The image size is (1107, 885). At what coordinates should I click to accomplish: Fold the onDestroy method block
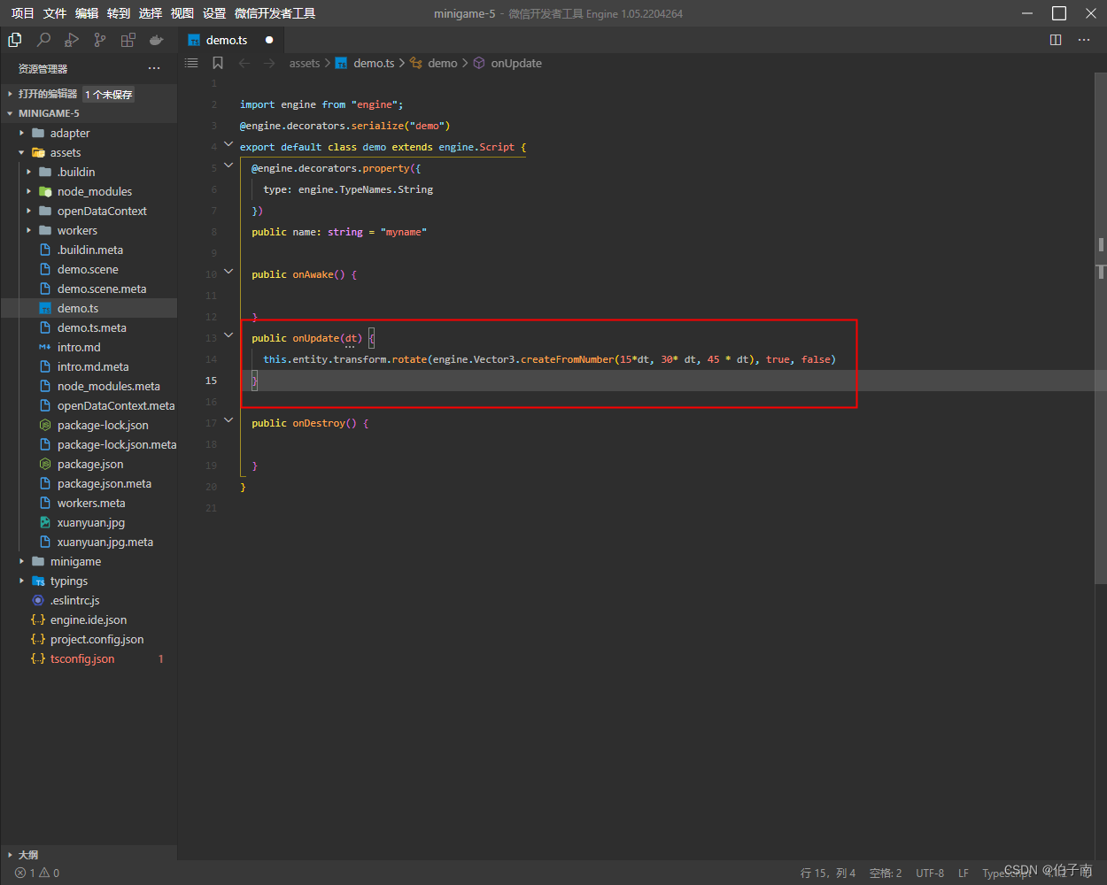(x=228, y=420)
